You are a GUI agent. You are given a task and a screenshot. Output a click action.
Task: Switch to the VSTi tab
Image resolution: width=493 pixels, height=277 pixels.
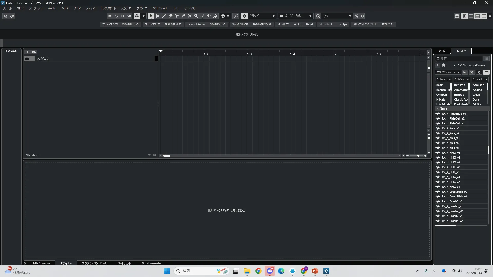(442, 51)
